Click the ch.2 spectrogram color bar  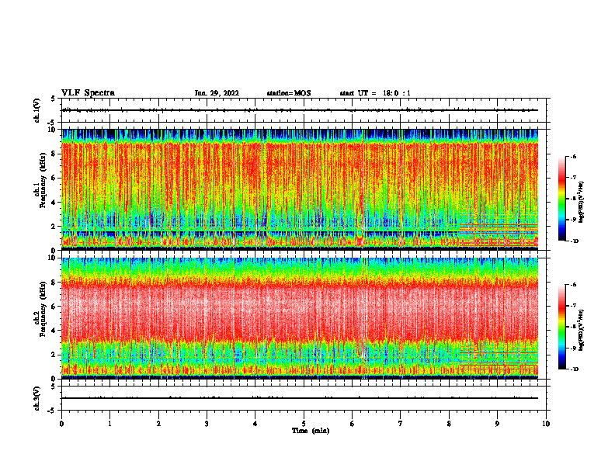(x=561, y=327)
